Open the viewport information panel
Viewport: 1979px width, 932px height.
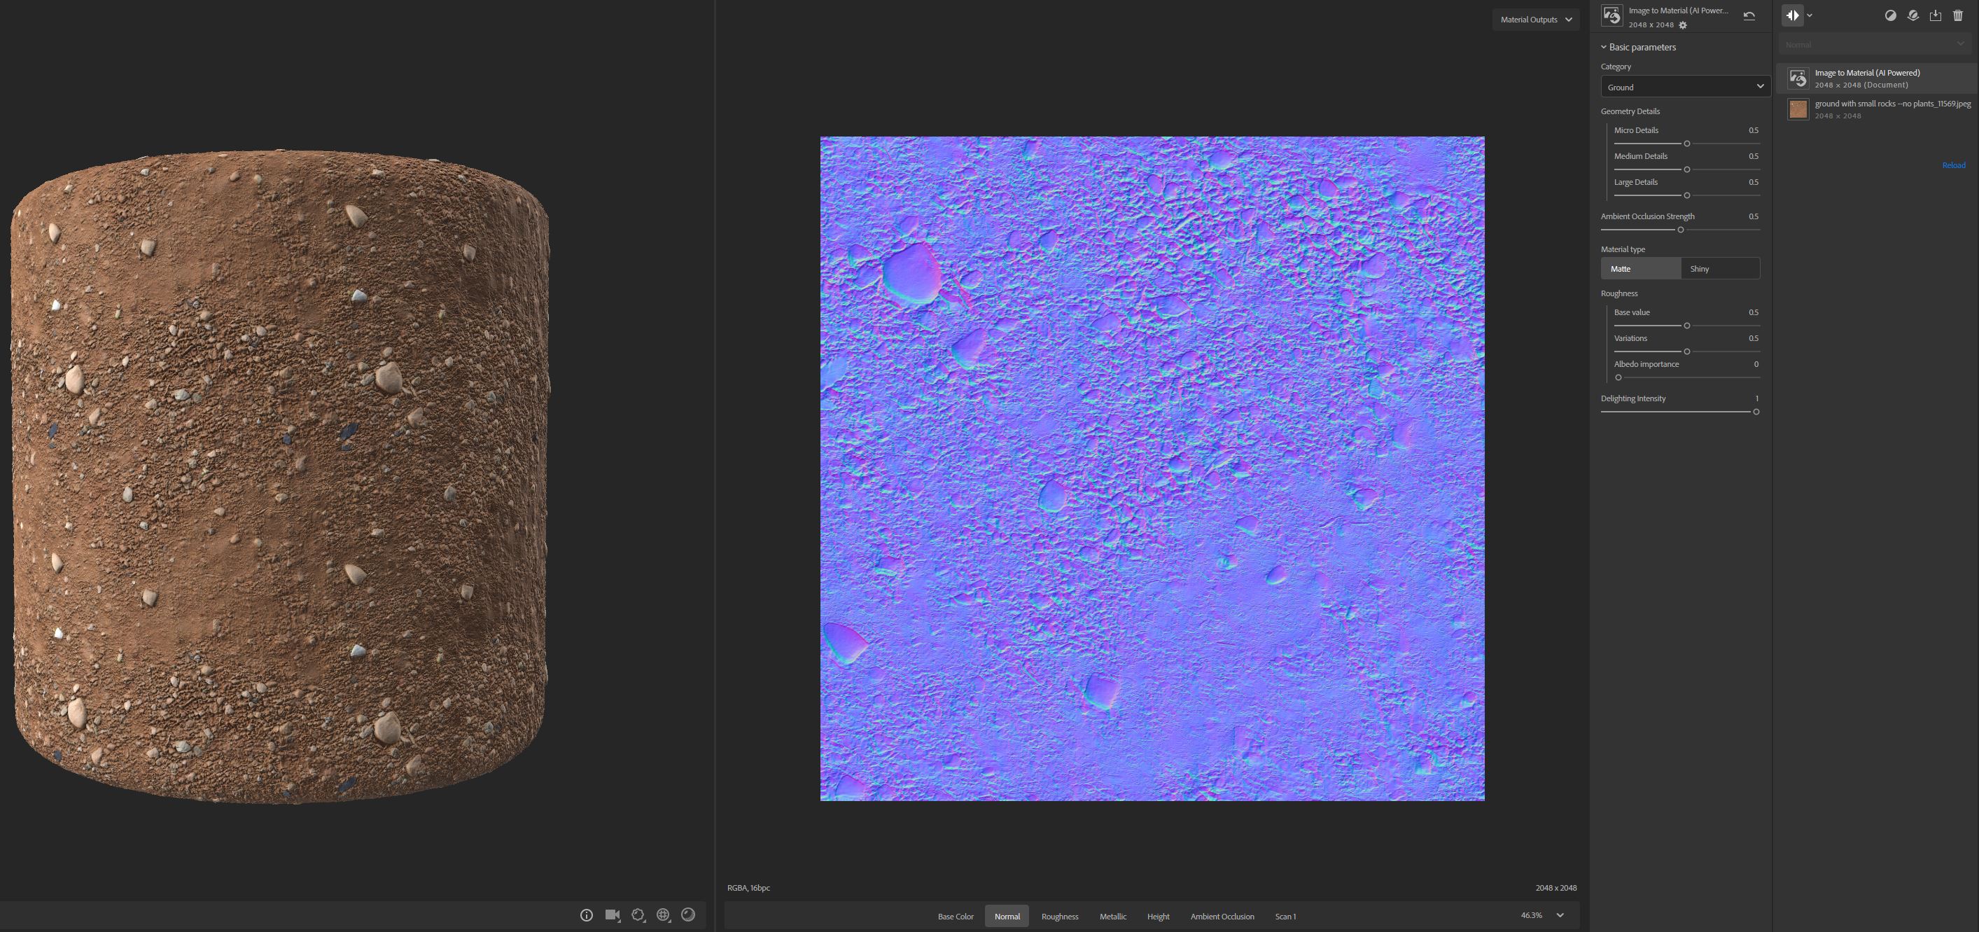tap(586, 915)
